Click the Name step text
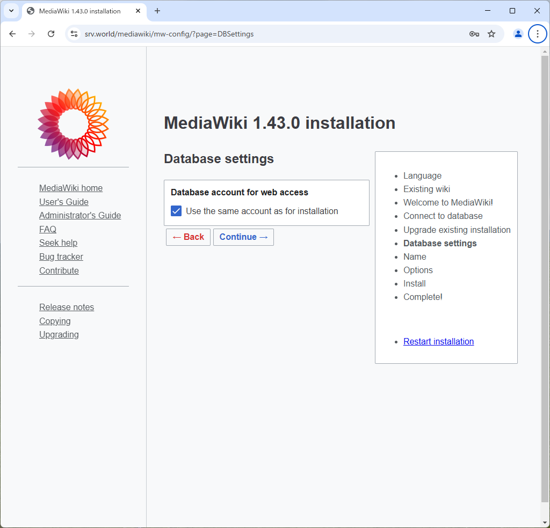Viewport: 550px width, 528px height. click(x=415, y=257)
